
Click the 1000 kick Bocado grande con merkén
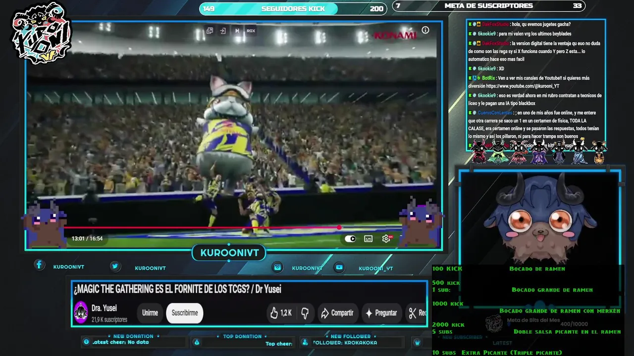pyautogui.click(x=526, y=308)
